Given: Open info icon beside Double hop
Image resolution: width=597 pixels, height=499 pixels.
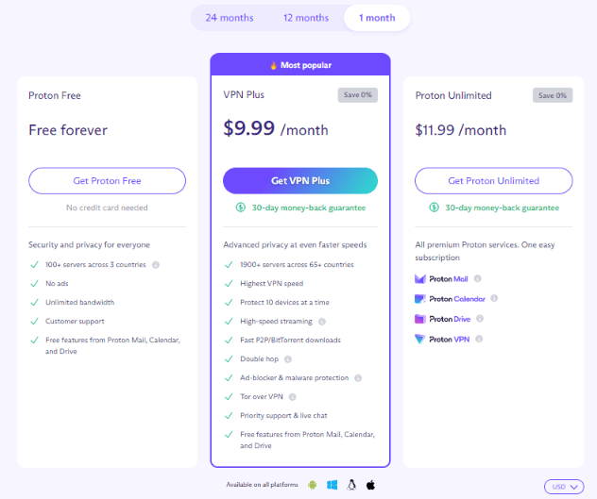Looking at the screenshot, I should point(288,359).
